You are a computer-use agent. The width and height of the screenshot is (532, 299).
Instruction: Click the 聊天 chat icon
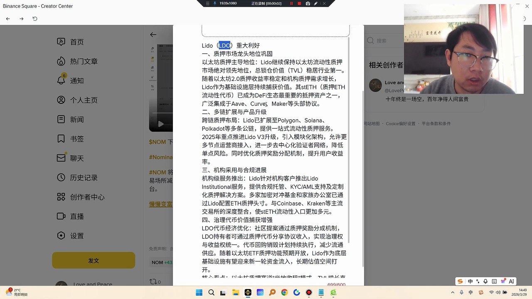click(61, 158)
